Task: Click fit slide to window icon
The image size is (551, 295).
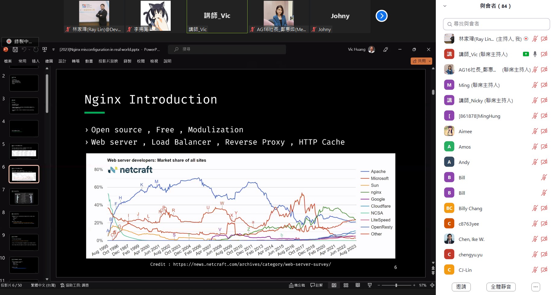Action: (x=432, y=285)
